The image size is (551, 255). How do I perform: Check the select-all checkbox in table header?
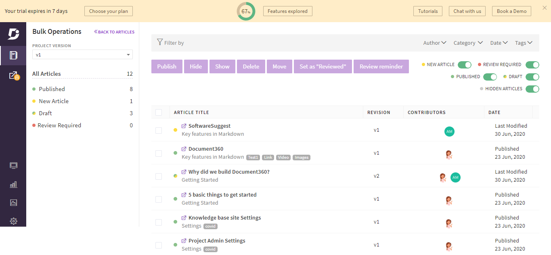pyautogui.click(x=159, y=112)
